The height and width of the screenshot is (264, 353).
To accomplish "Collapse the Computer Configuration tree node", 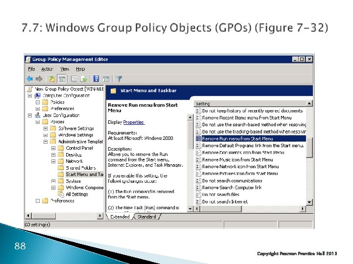I will (30, 96).
